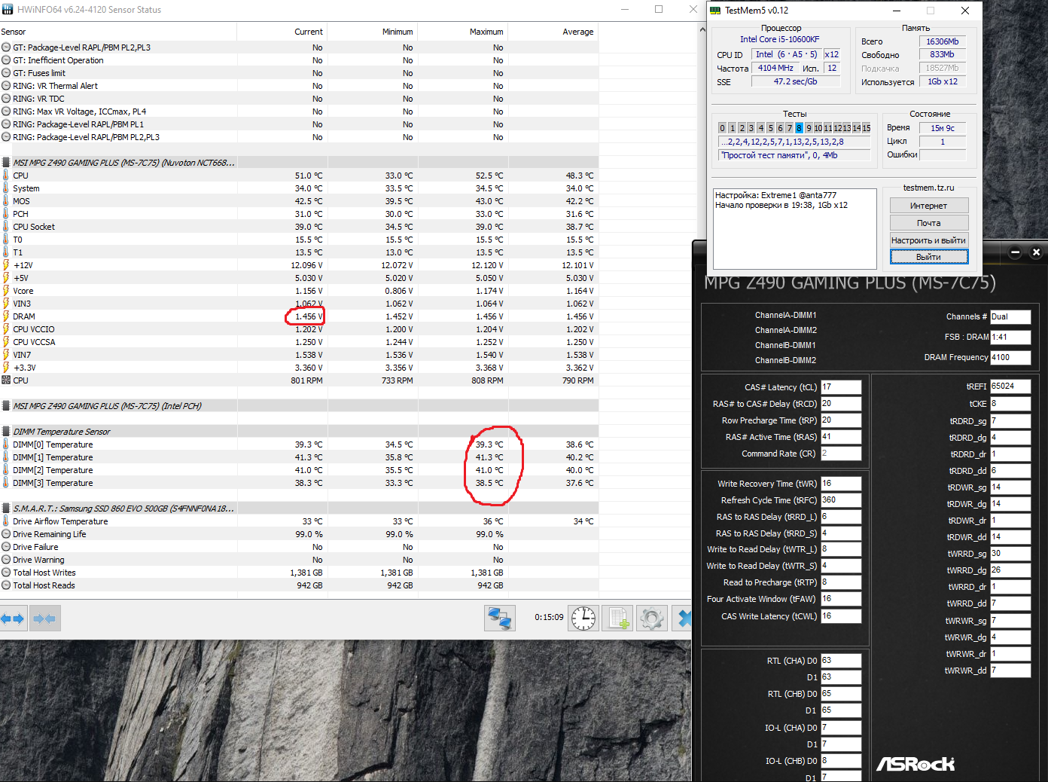Click the DRAM Frequency field showing 4100
Viewport: 1048px width, 782px height.
tap(1010, 358)
